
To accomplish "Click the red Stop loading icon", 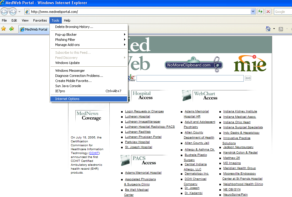I will tap(268, 12).
